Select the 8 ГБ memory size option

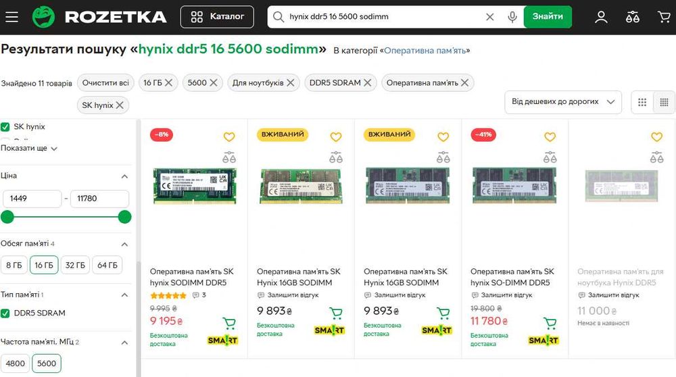(14, 265)
